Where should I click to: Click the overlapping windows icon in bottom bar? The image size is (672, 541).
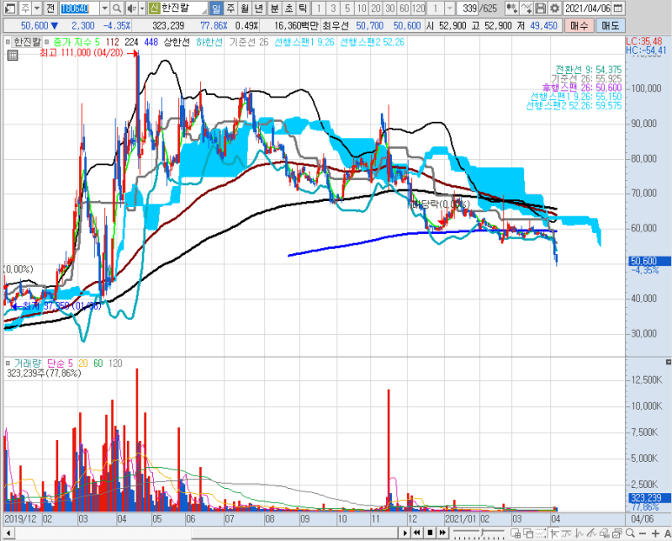529,533
